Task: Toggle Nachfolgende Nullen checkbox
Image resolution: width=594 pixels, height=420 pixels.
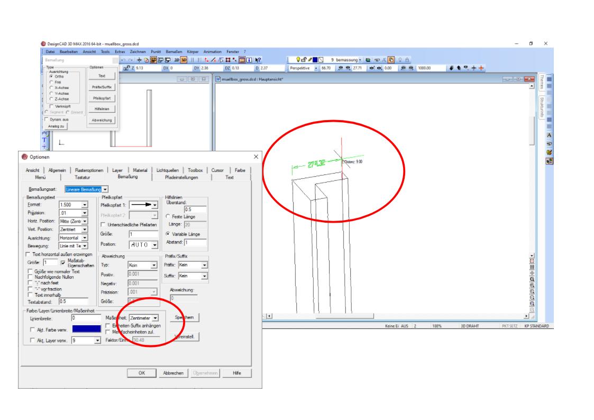Action: (x=30, y=277)
